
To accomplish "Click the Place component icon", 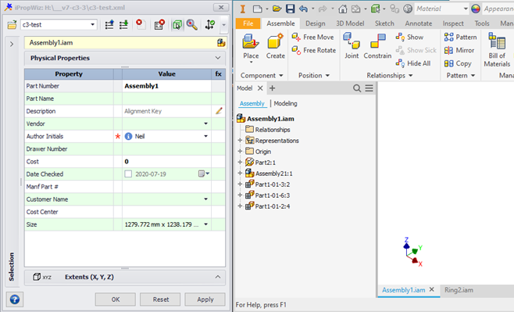I will pyautogui.click(x=251, y=42).
